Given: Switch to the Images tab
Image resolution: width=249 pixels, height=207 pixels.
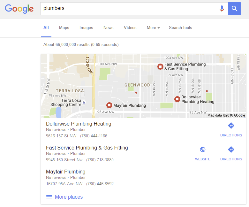Looking at the screenshot, I should pyautogui.click(x=86, y=28).
